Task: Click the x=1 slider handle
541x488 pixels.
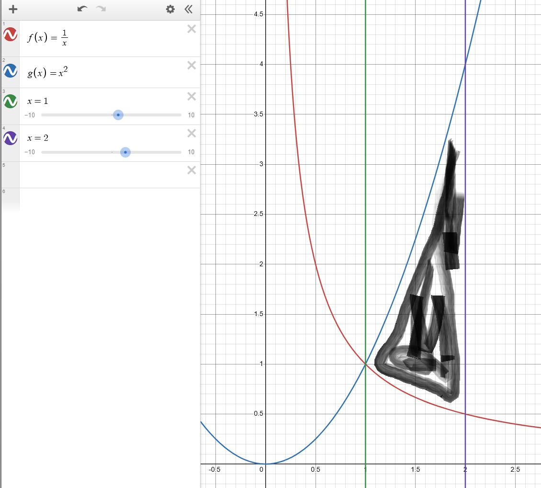Action: (118, 115)
